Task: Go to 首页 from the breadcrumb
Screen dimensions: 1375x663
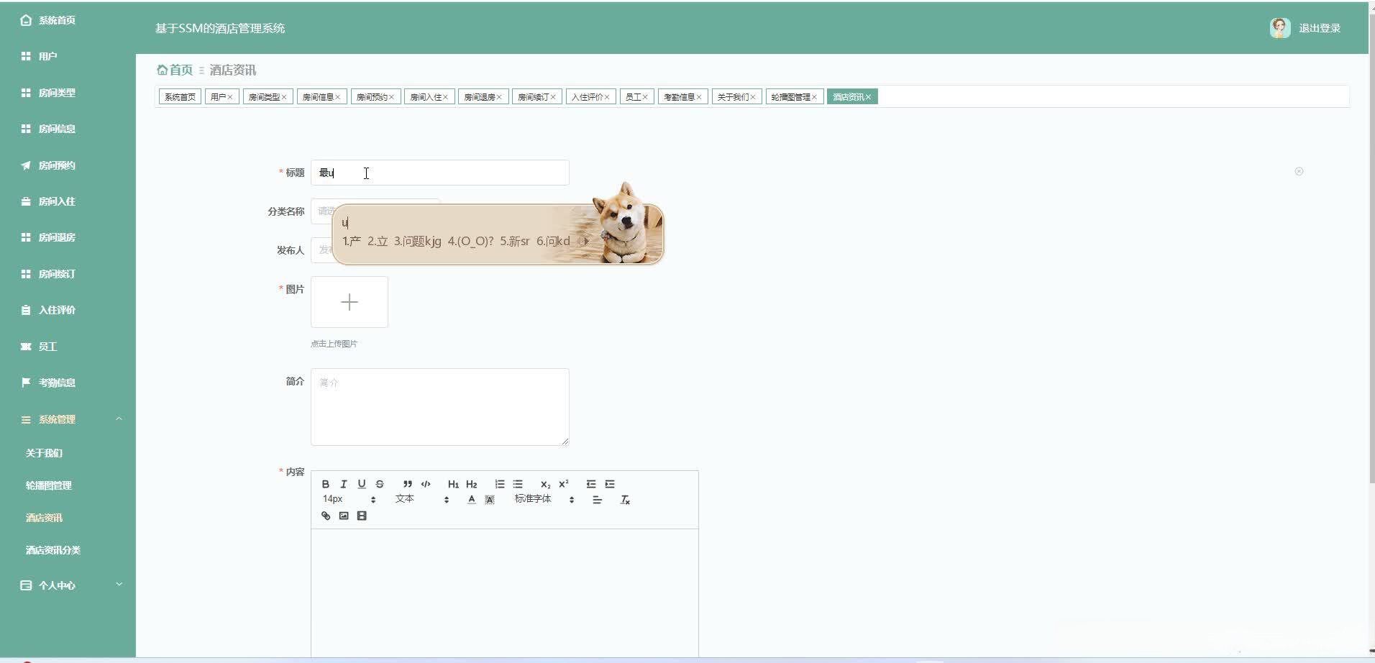Action: (181, 70)
